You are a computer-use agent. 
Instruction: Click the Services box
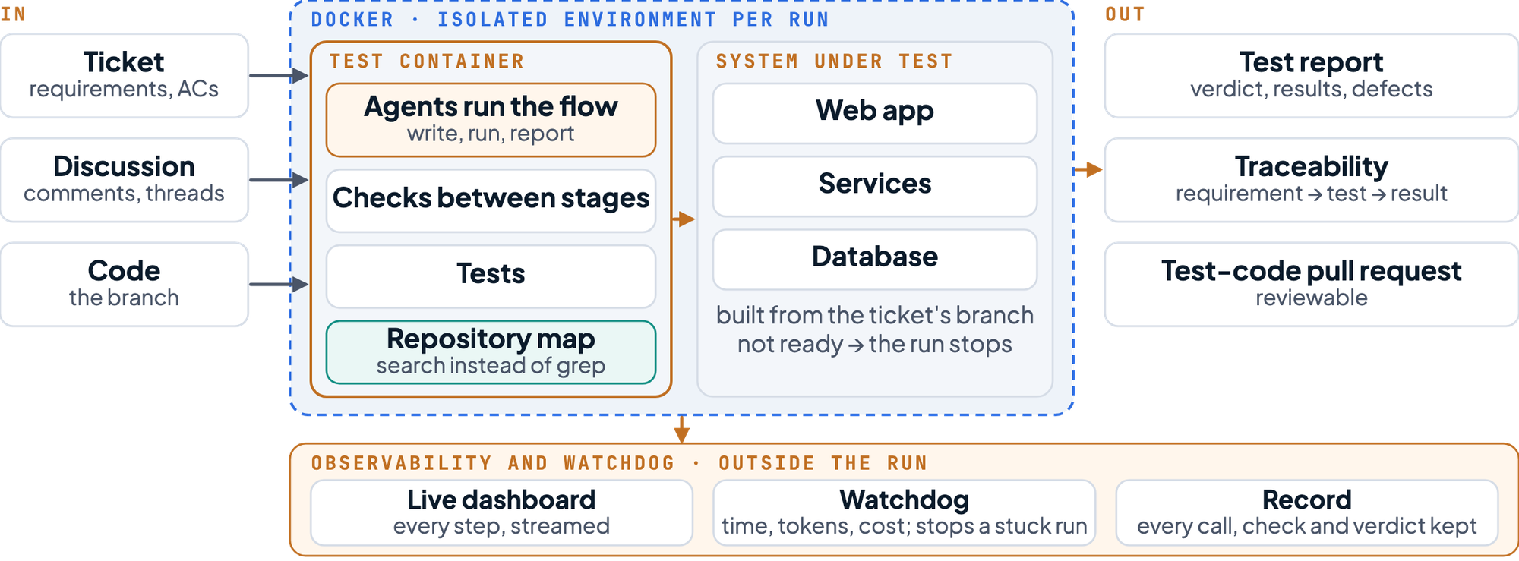tap(875, 186)
